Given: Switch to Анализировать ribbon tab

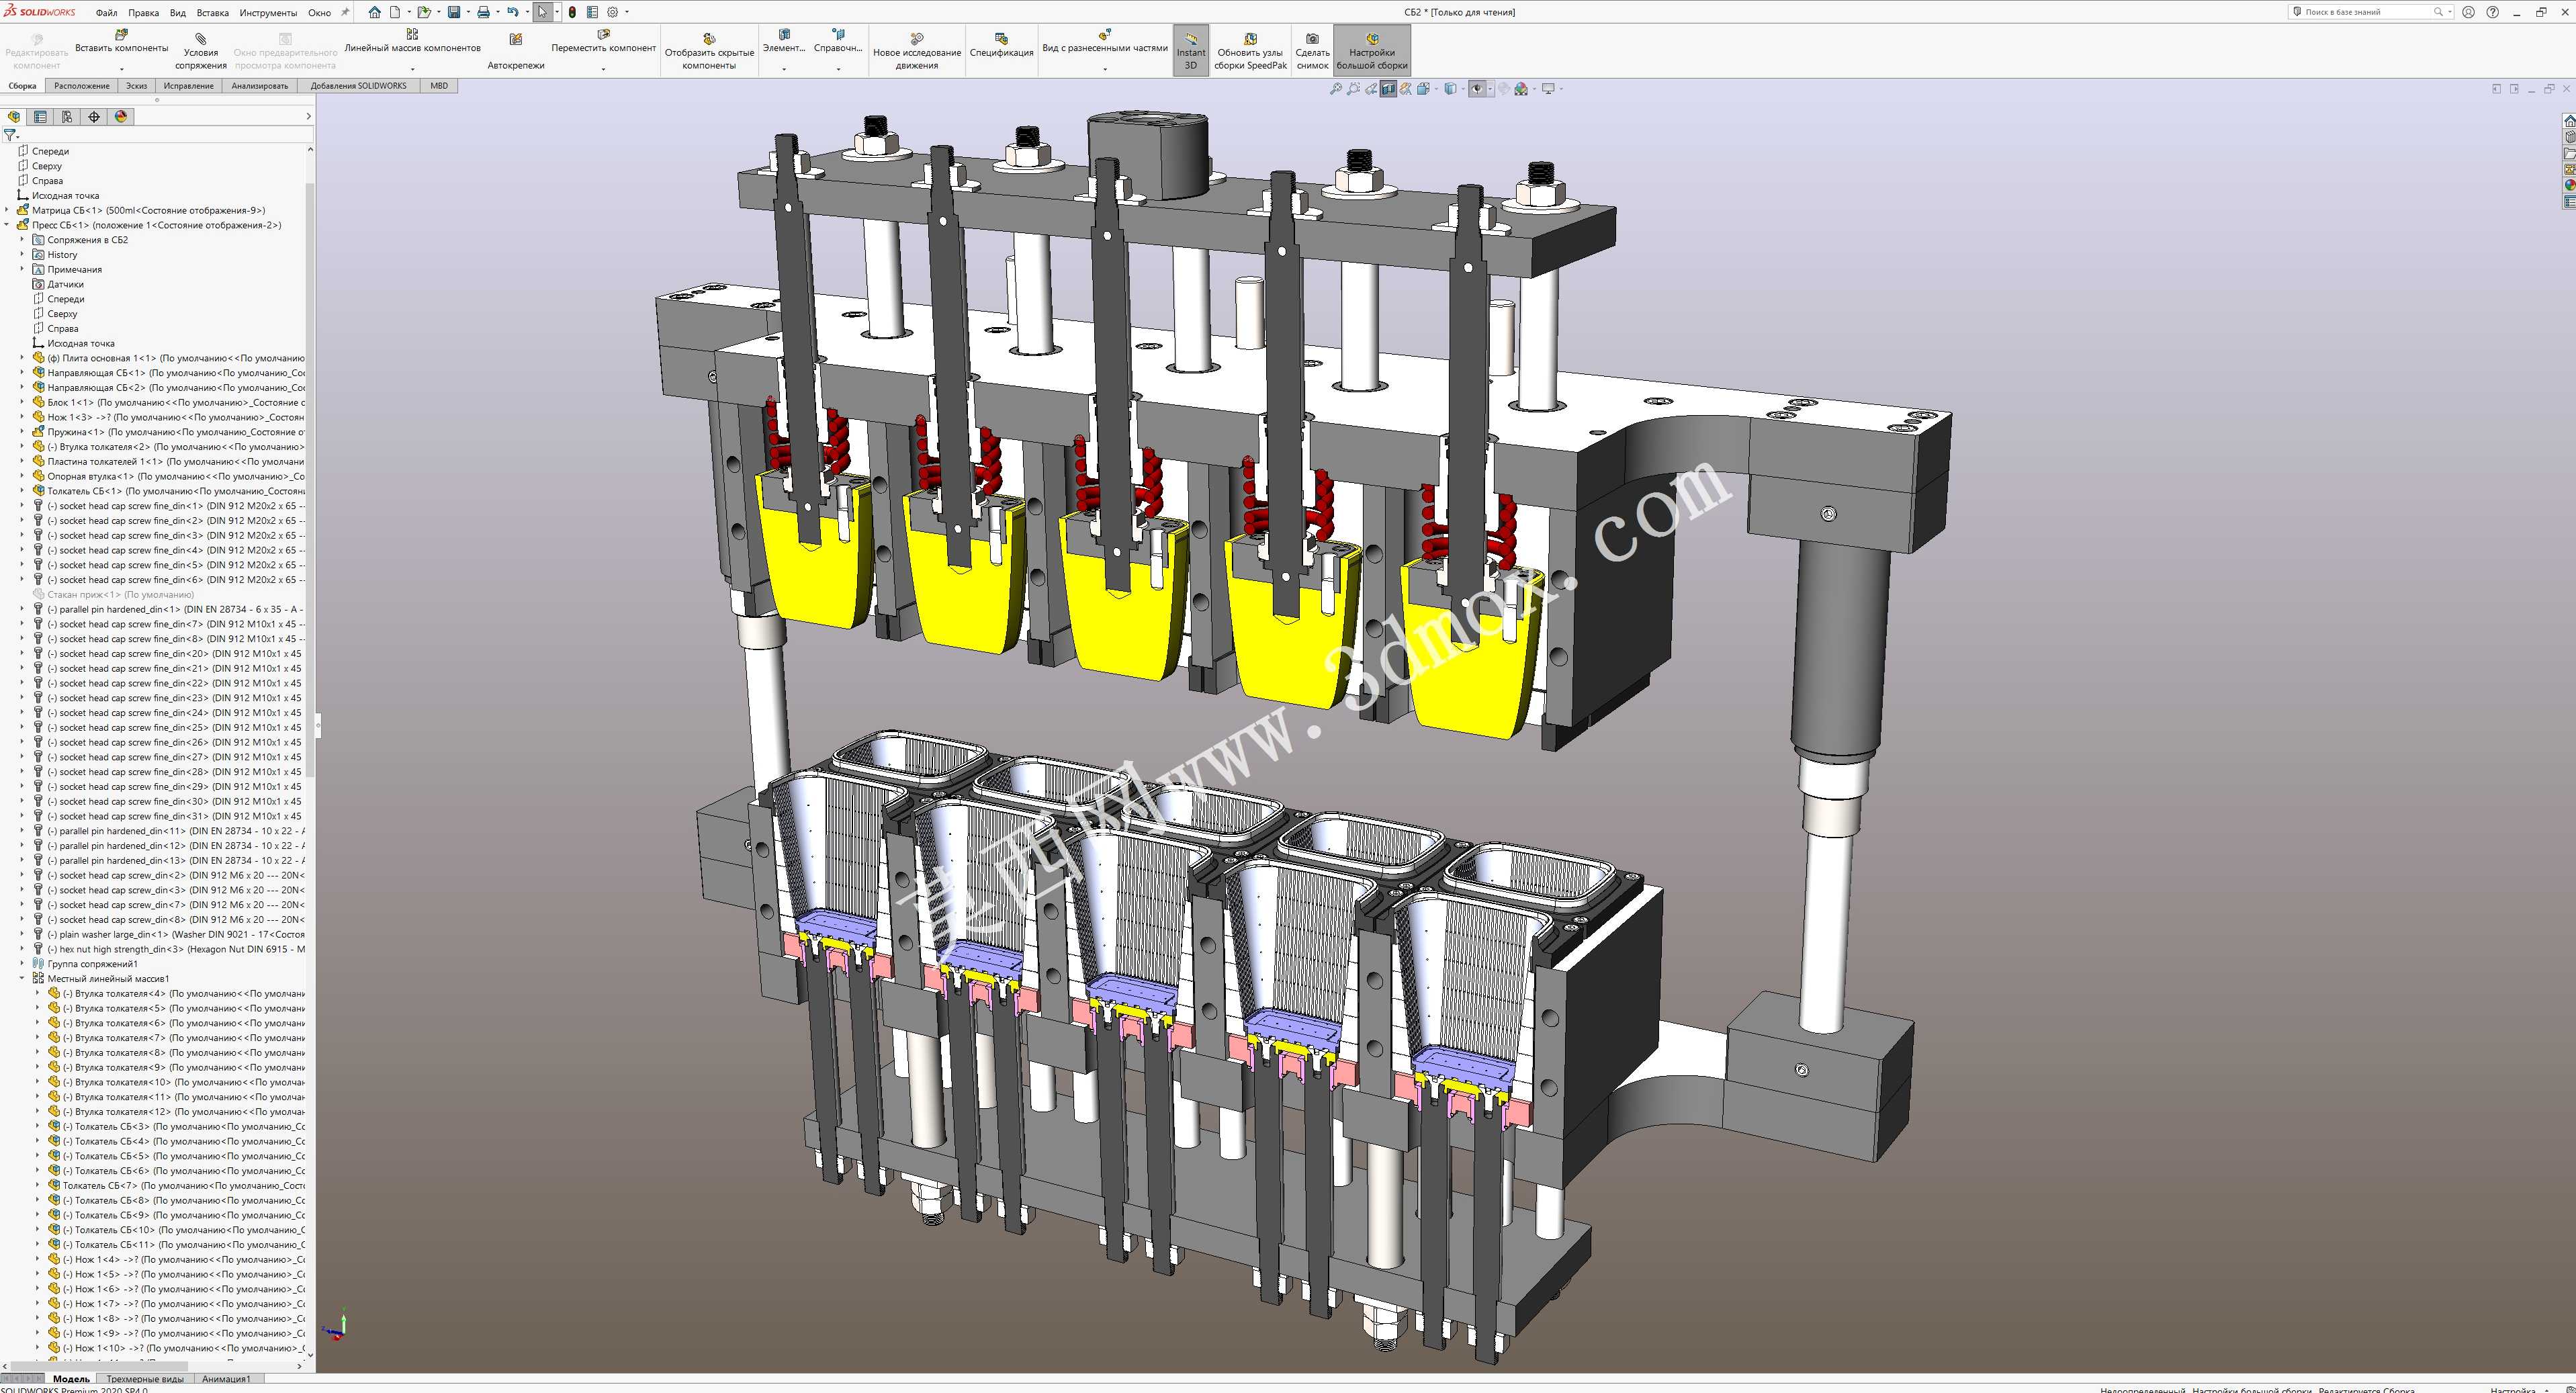Looking at the screenshot, I should coord(260,86).
